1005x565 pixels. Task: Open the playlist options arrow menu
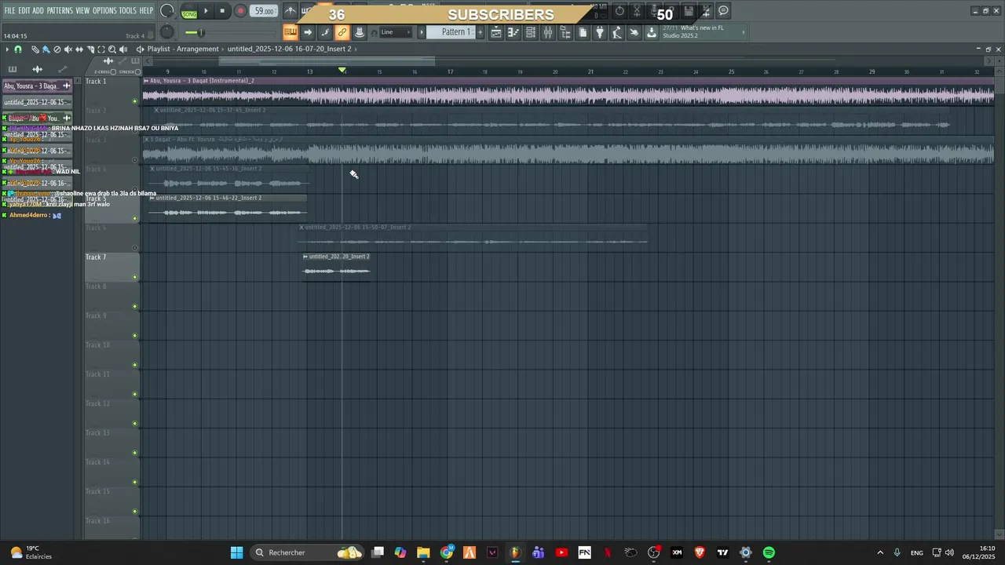pyautogui.click(x=7, y=49)
